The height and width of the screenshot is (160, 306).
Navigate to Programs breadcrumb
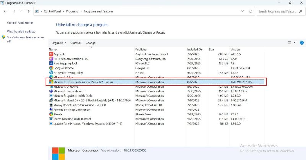point(72,11)
